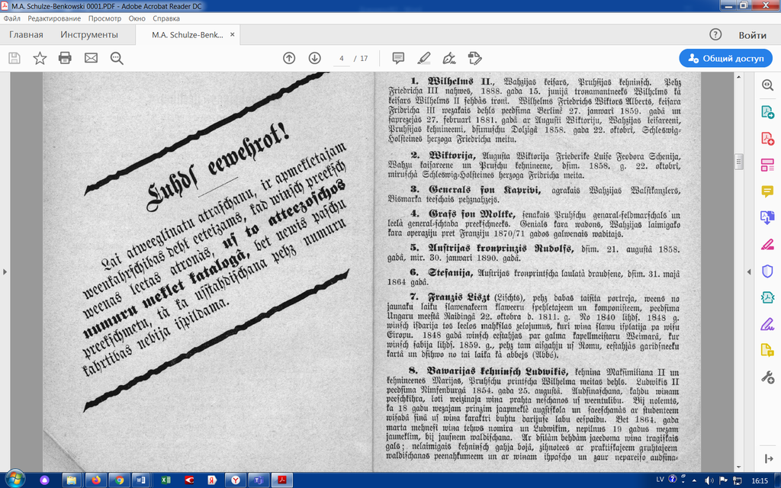Click the Войти sign-in link

pyautogui.click(x=752, y=35)
